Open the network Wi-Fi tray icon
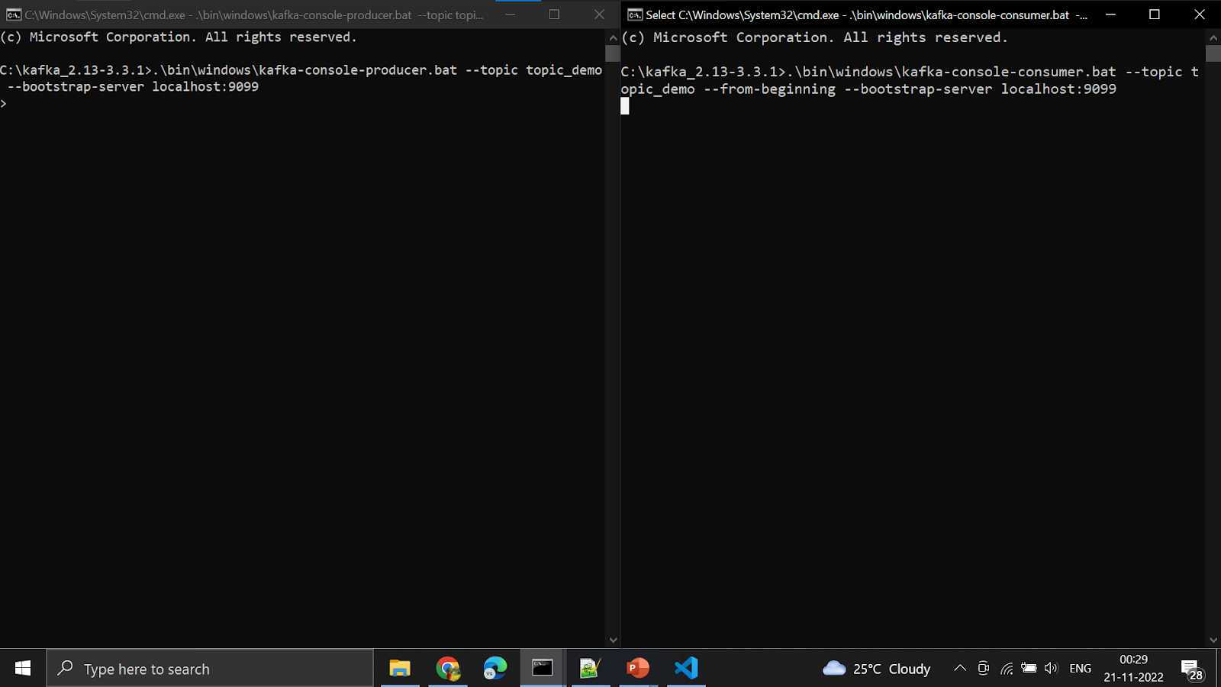Viewport: 1221px width, 687px height. click(1007, 669)
